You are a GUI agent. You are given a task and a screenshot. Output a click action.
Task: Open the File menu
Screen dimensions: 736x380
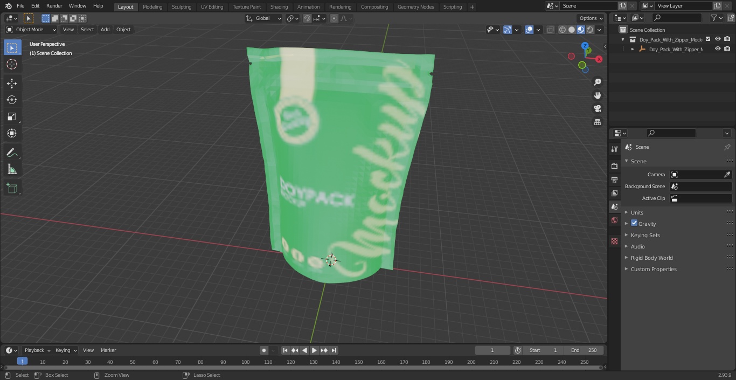click(x=20, y=6)
